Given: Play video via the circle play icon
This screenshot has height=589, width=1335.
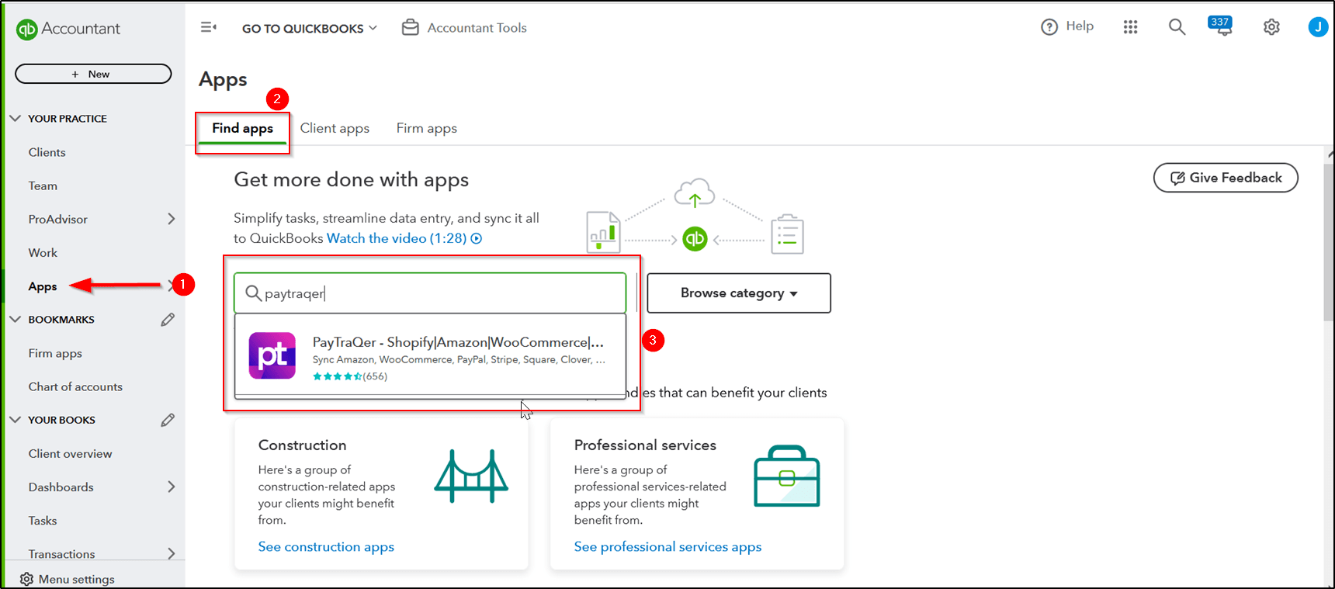Looking at the screenshot, I should click(477, 239).
